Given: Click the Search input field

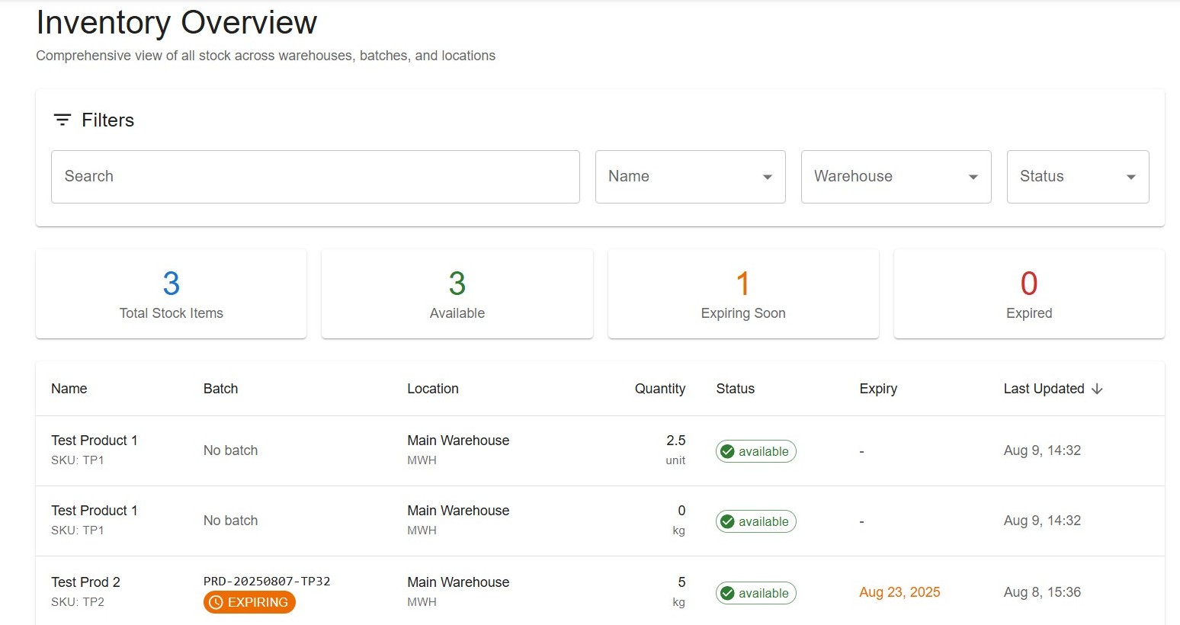Looking at the screenshot, I should [315, 176].
